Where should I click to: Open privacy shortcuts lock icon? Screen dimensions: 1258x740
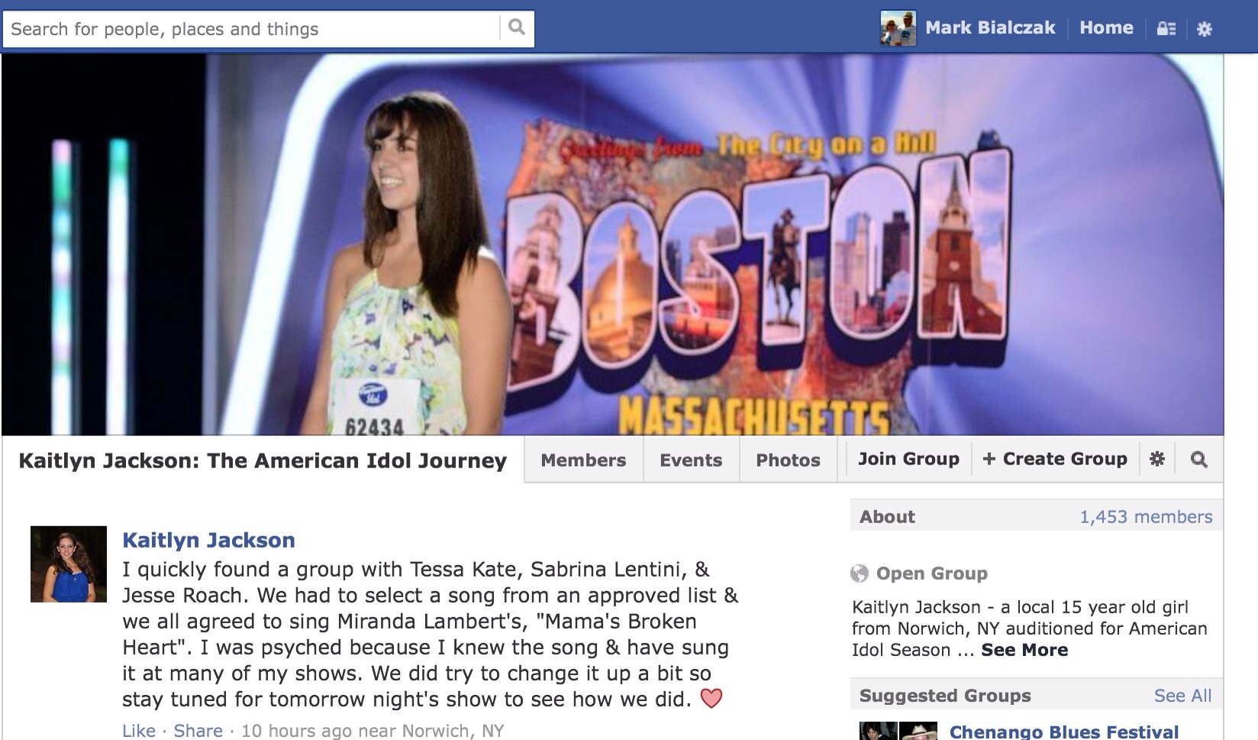[x=1166, y=29]
